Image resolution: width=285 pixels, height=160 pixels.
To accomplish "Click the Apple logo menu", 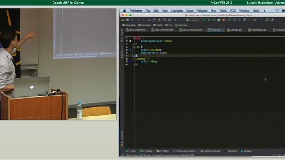I will 125,11.
